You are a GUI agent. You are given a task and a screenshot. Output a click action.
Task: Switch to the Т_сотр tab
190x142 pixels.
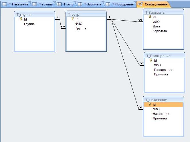point(66,4)
